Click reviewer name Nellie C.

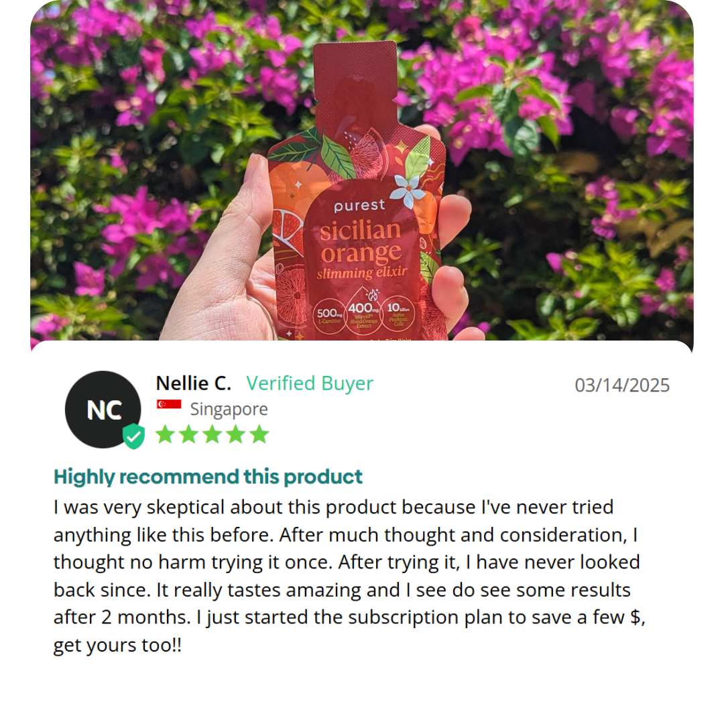pos(194,383)
